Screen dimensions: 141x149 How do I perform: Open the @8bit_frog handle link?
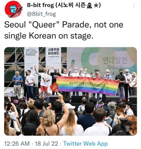(41, 14)
